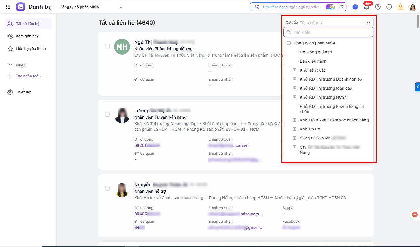Screen dimensions: 420x247
Task: Click the orange gift box icon
Action: click(x=400, y=7)
